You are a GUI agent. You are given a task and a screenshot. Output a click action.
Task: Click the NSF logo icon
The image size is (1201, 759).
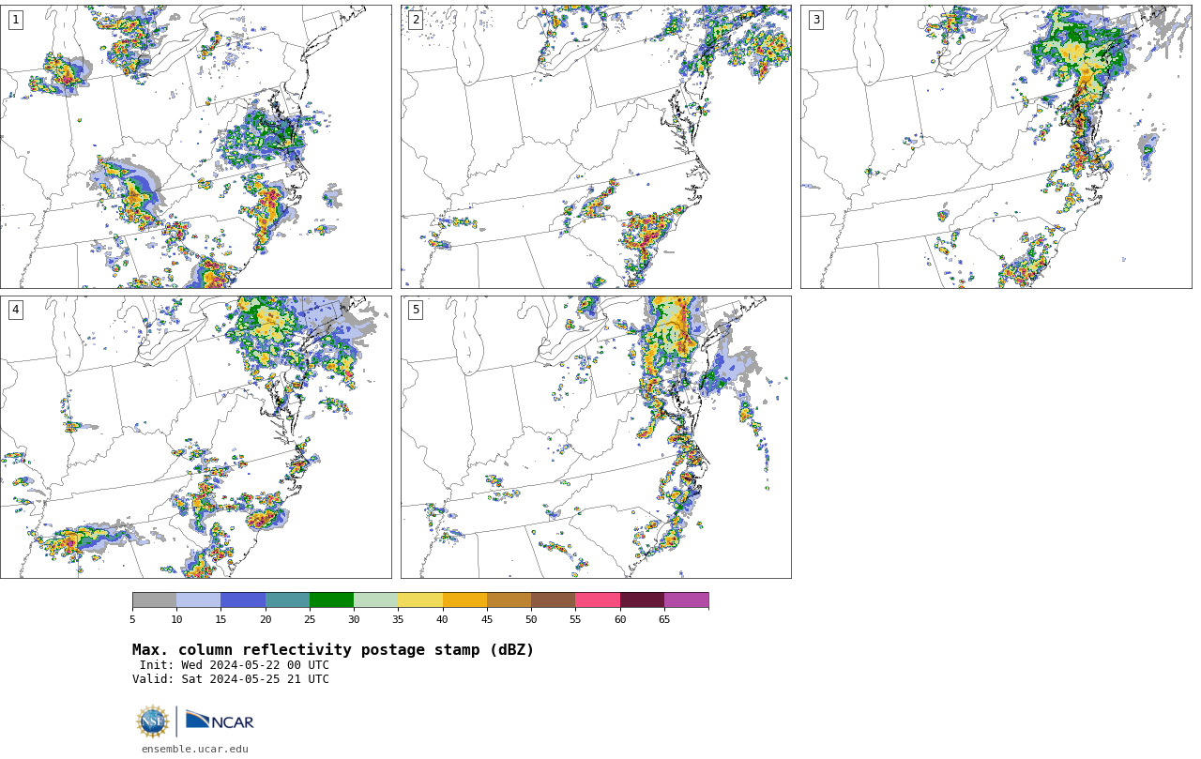coord(153,721)
